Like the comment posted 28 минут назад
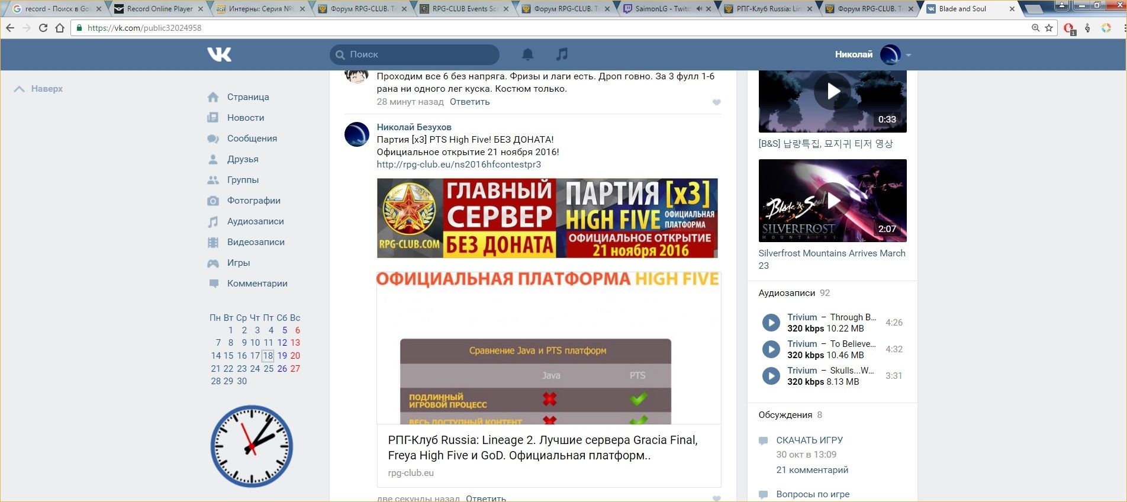 tap(716, 102)
